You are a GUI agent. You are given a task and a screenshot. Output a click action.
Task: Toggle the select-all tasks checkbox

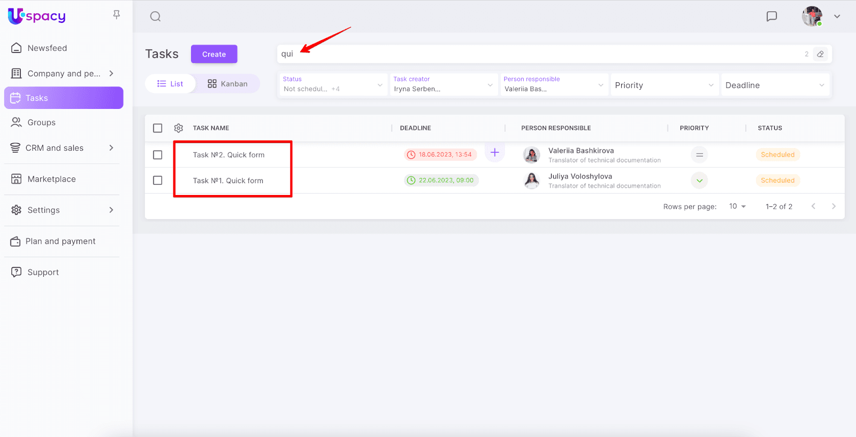158,128
